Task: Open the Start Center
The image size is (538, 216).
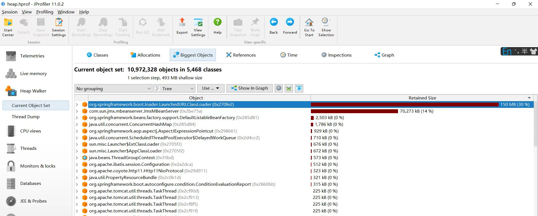Action: pyautogui.click(x=8, y=27)
